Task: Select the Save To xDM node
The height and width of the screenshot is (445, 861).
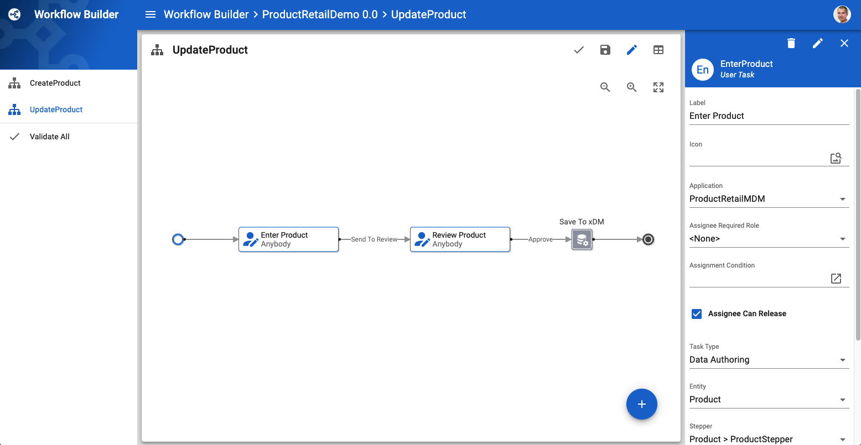Action: coord(582,239)
